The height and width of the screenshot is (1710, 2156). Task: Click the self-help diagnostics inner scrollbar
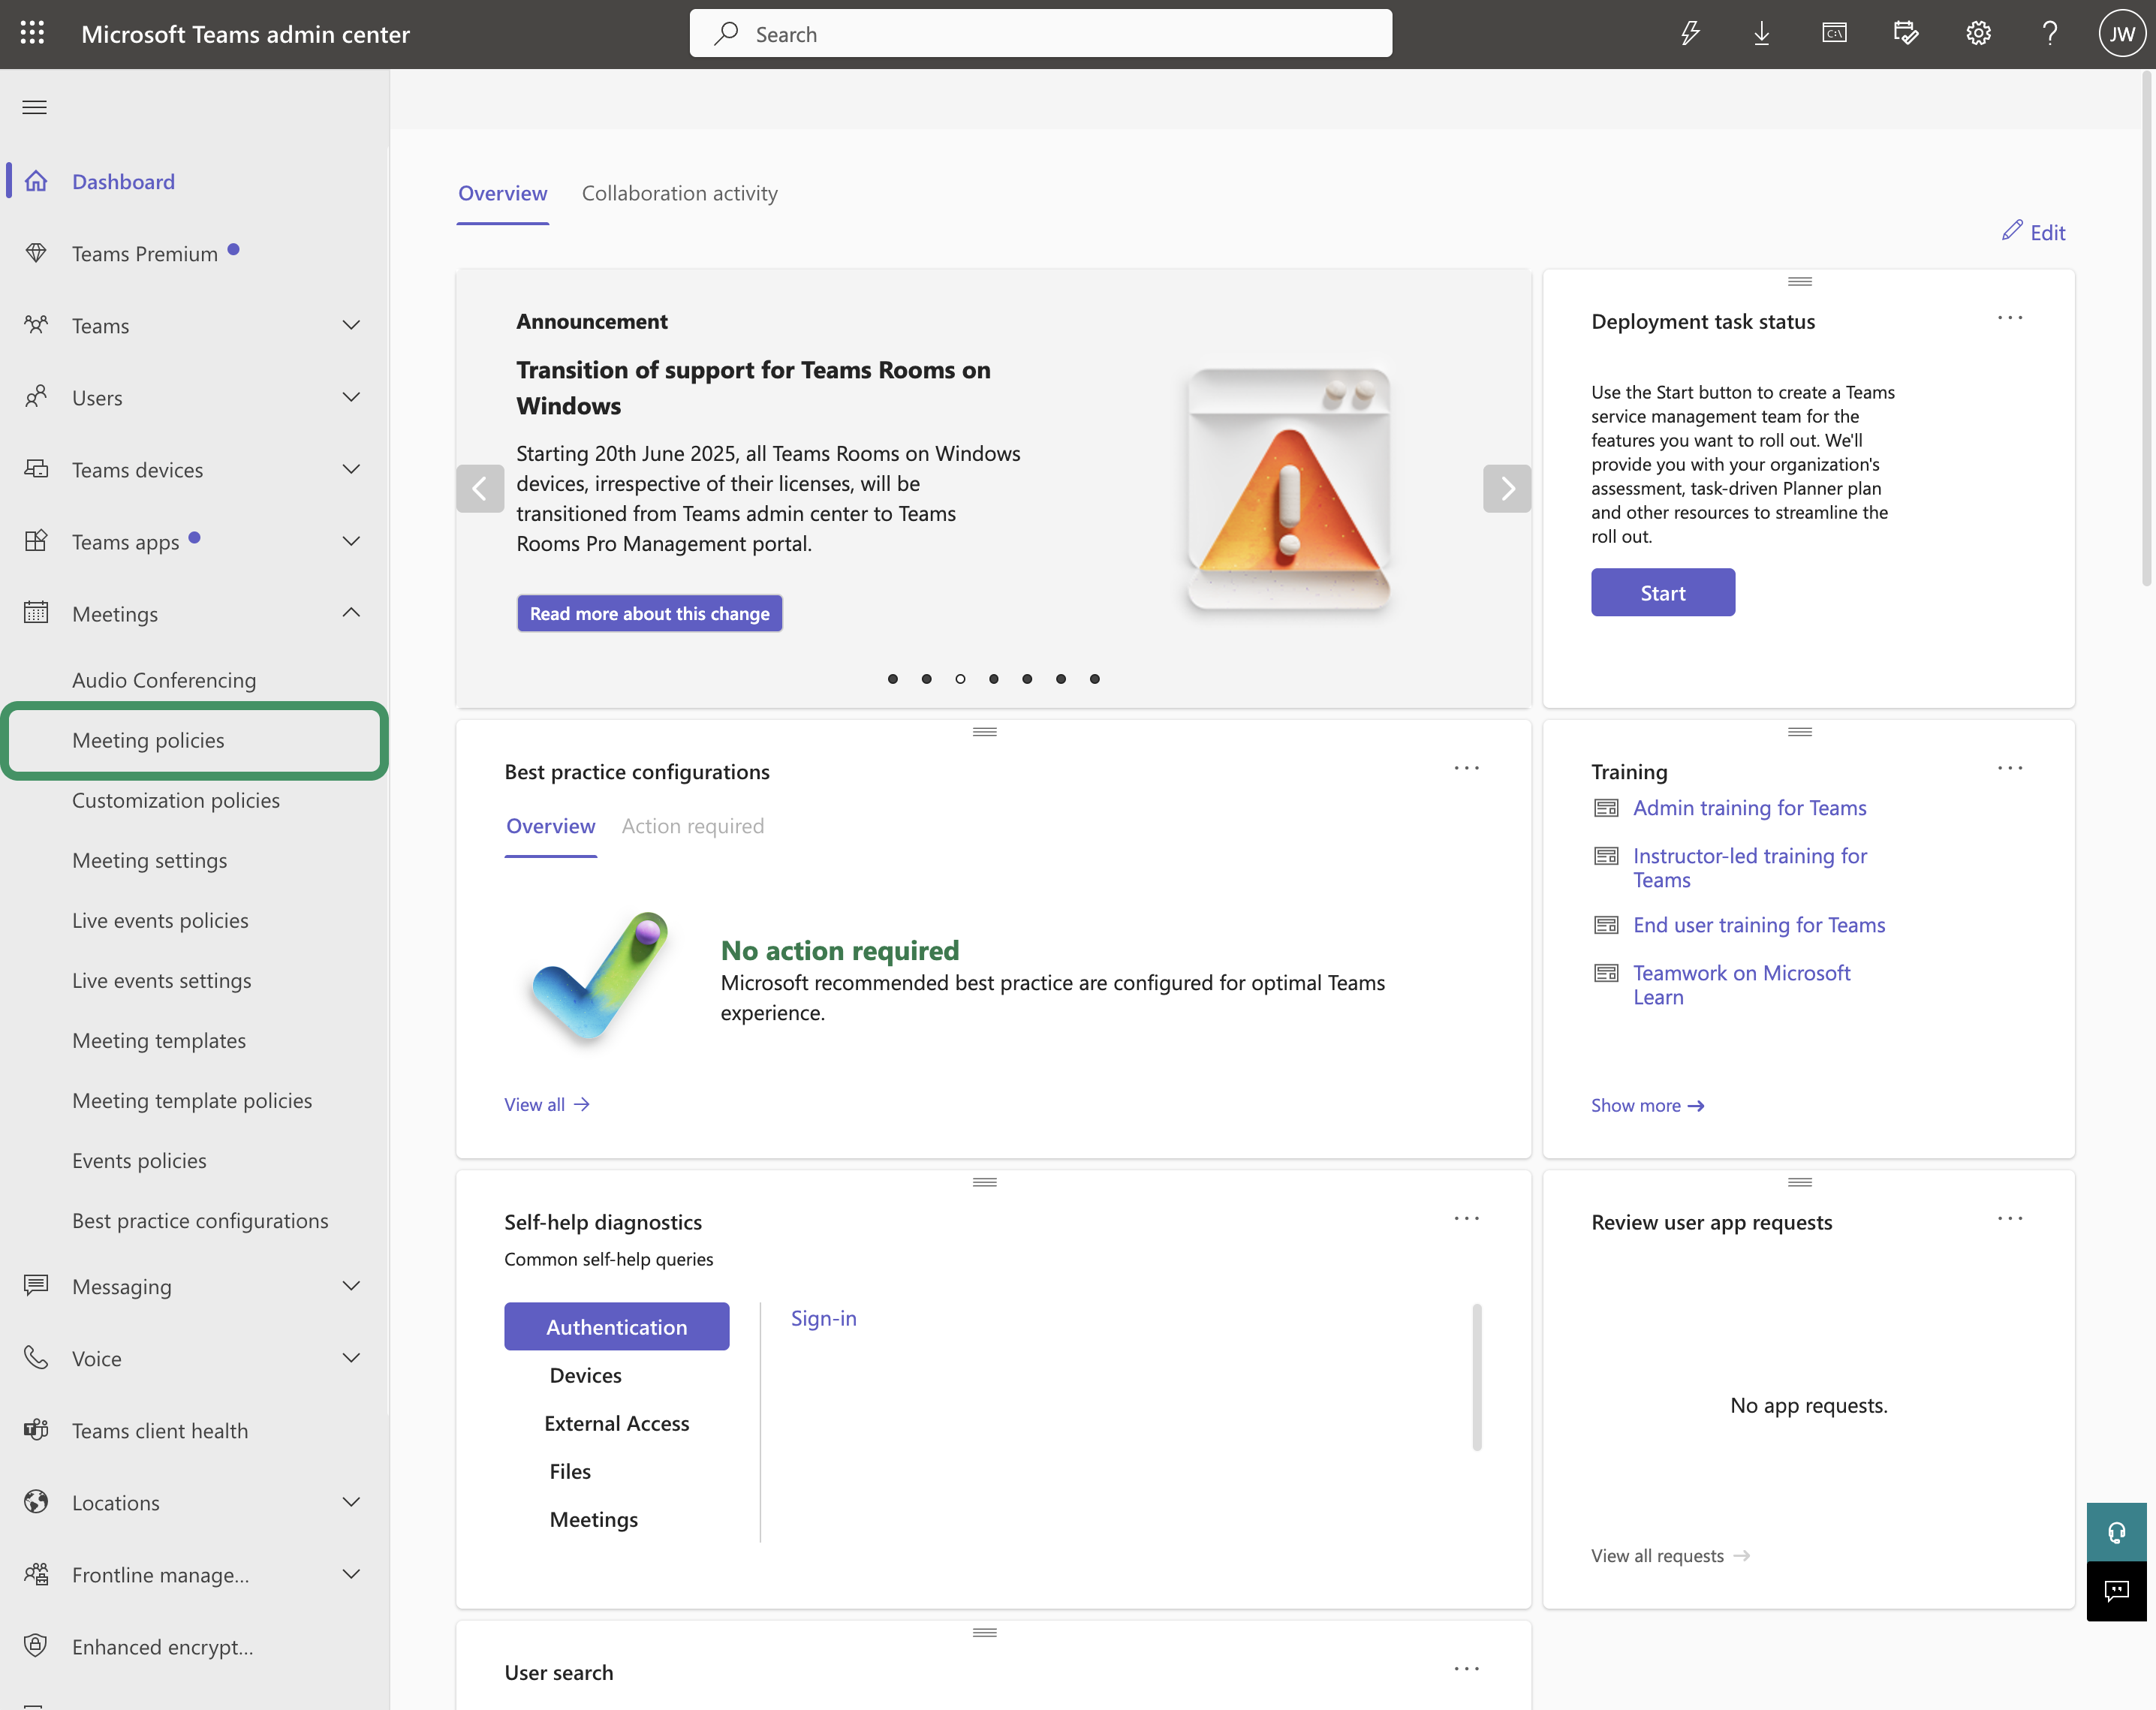point(1477,1377)
